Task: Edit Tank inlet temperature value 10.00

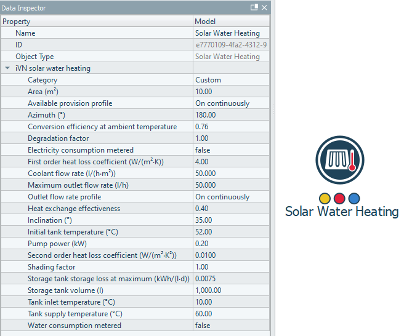Action: [232, 302]
